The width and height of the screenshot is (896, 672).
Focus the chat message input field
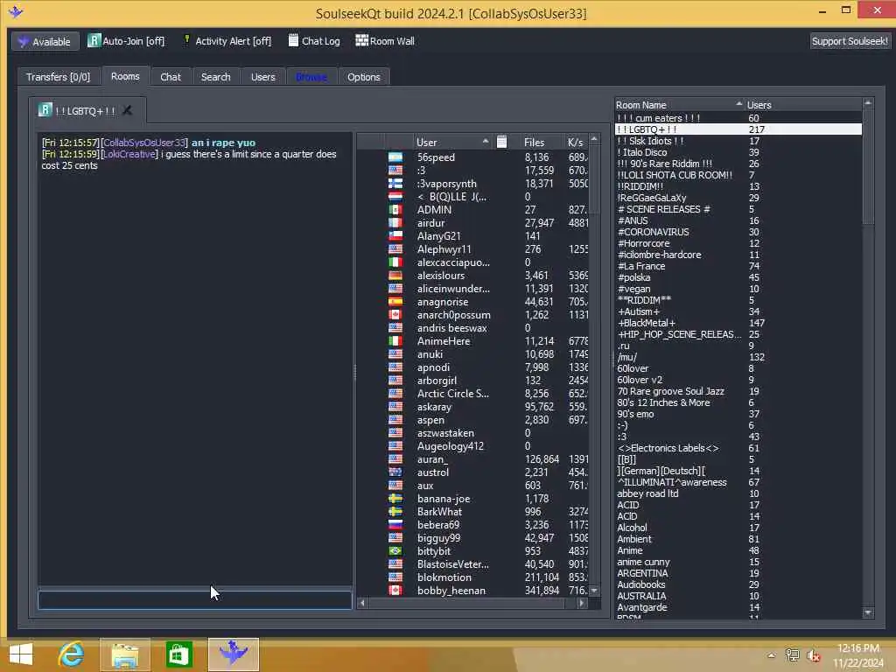click(195, 600)
